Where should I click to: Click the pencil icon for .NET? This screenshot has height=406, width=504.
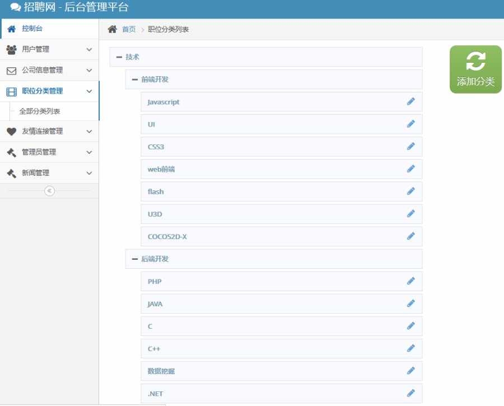(411, 393)
